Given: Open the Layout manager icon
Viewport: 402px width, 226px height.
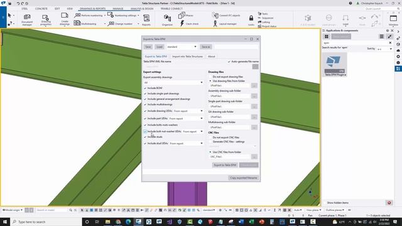Looking at the screenshot, I should pyautogui.click(x=215, y=24).
